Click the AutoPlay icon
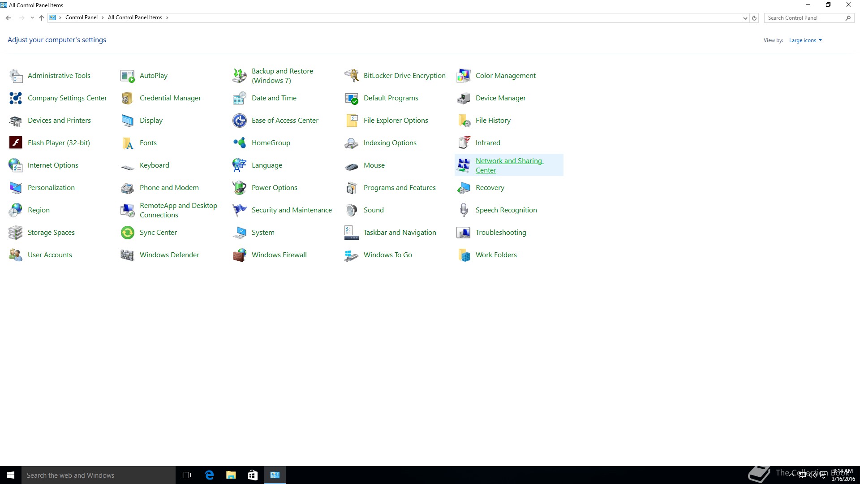This screenshot has height=484, width=860. coord(128,76)
